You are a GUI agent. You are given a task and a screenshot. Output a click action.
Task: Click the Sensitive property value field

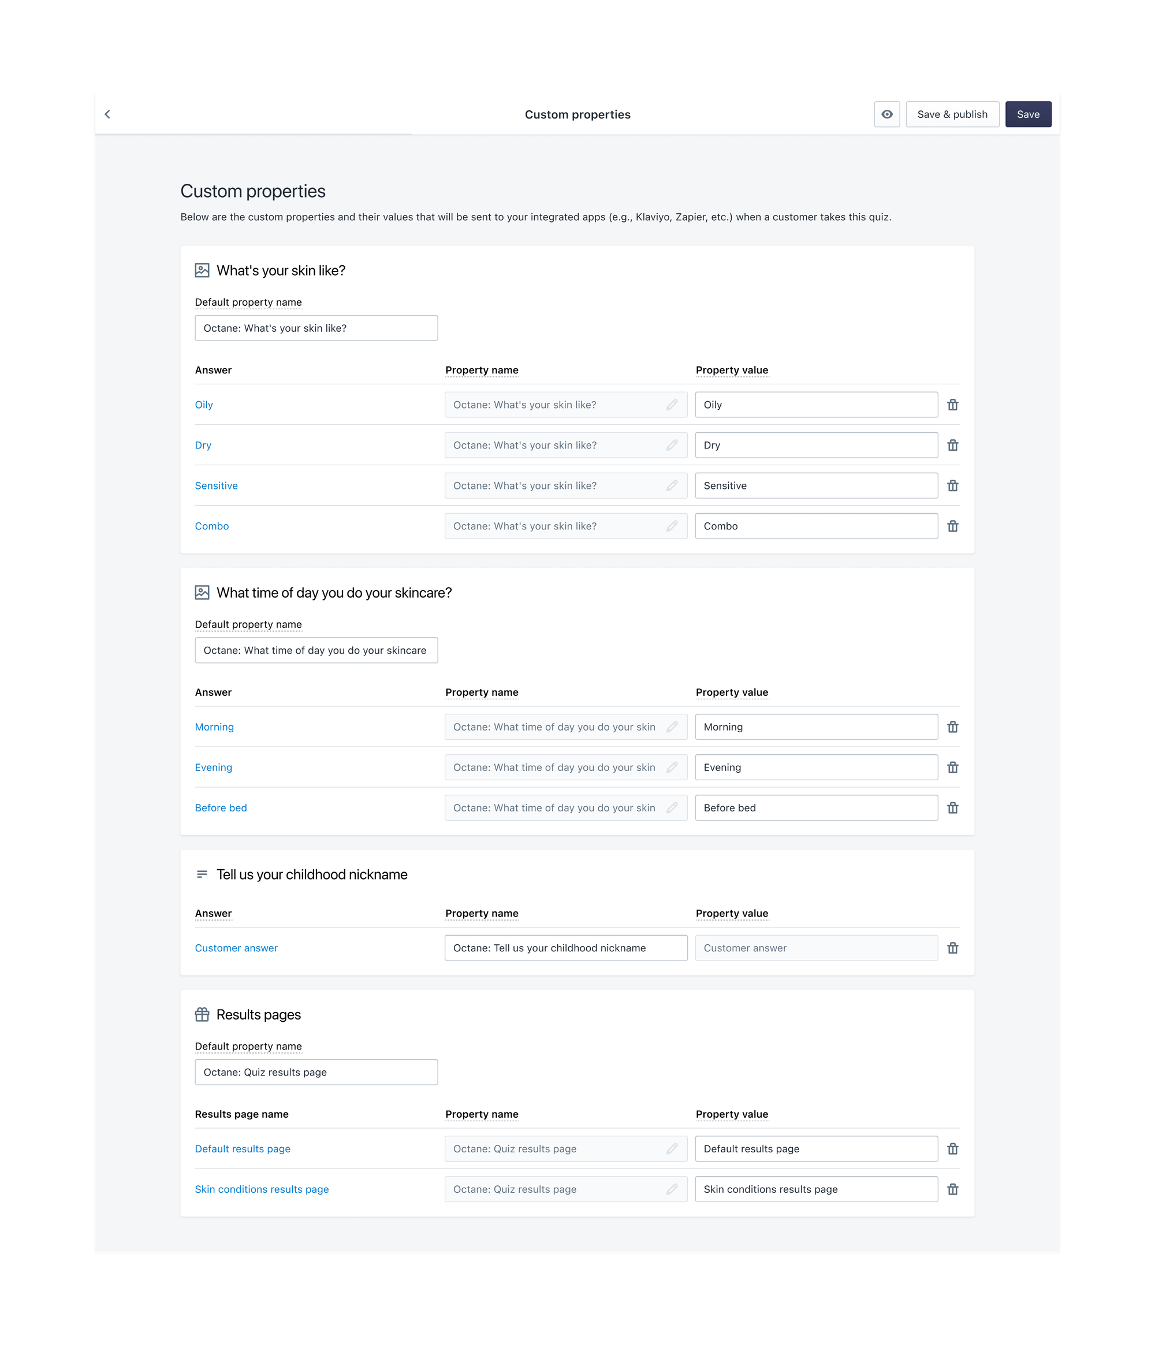(x=816, y=486)
